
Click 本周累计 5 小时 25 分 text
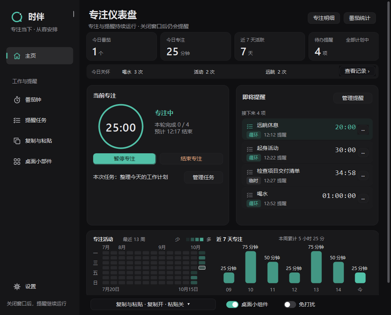click(x=302, y=239)
